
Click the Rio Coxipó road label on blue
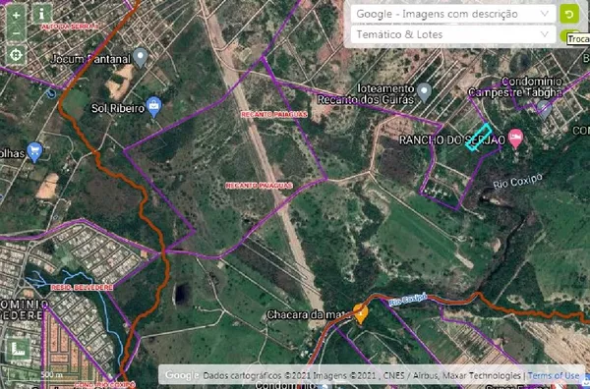coord(408,300)
